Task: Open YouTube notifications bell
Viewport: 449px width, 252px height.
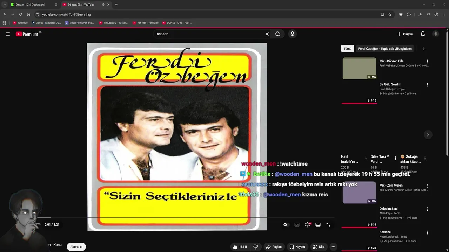Action: pos(423,34)
